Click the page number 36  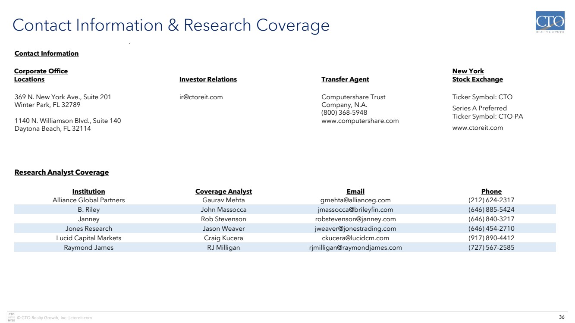[562, 317]
